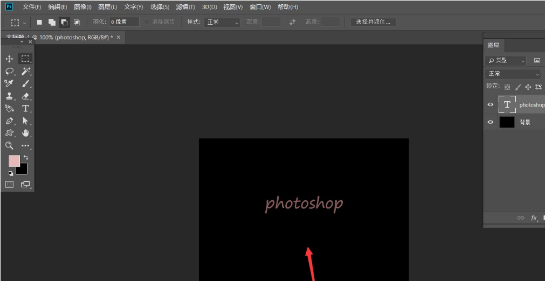The image size is (545, 281).
Task: Click the link layers icon
Action: 520,218
